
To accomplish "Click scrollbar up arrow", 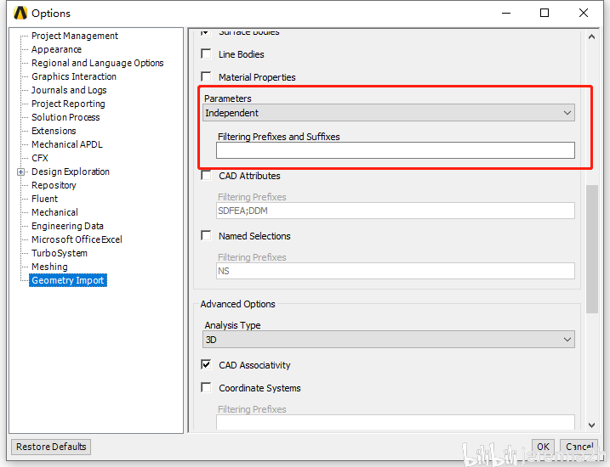I will [x=592, y=37].
